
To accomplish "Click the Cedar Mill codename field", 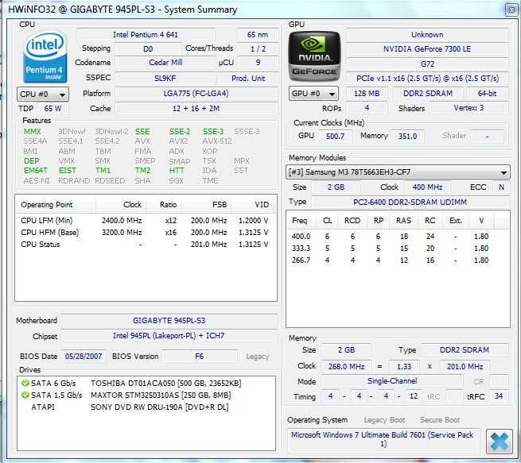I will coord(165,63).
